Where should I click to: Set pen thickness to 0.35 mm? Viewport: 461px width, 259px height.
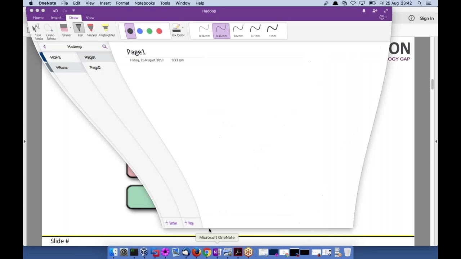click(x=221, y=31)
